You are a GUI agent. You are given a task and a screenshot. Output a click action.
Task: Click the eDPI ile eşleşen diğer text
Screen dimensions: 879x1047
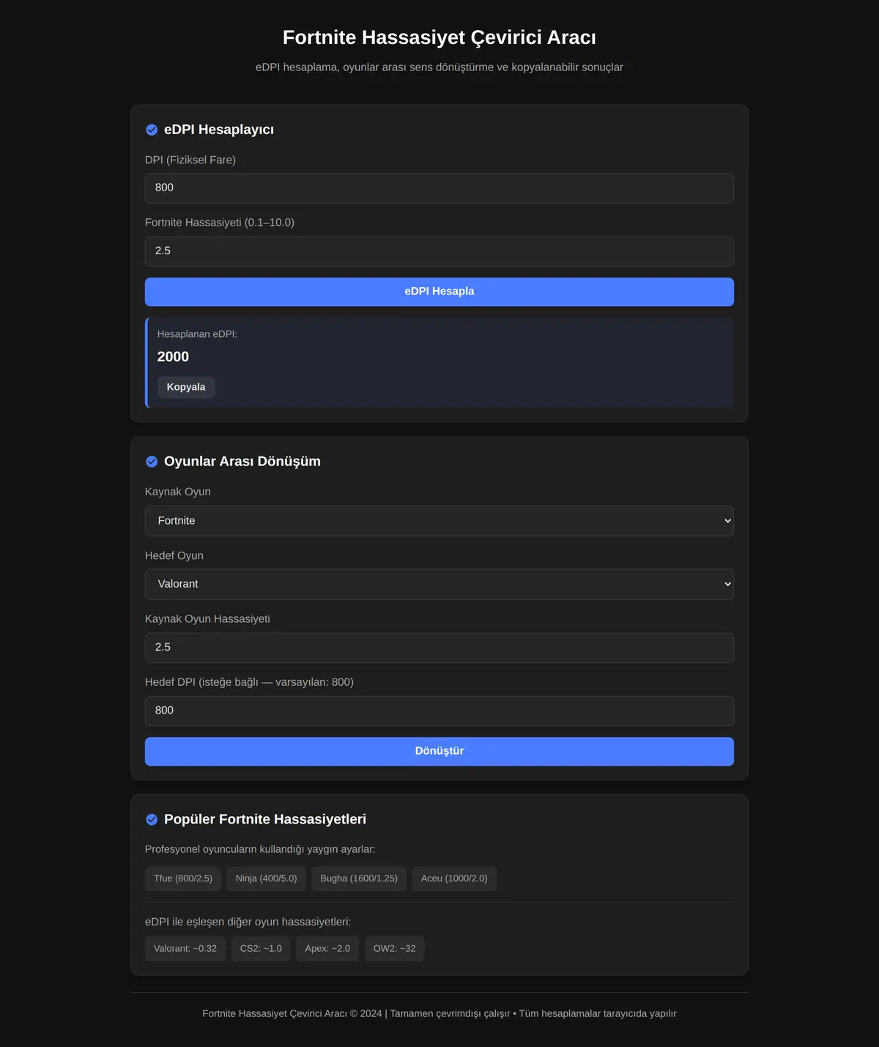[x=248, y=922]
